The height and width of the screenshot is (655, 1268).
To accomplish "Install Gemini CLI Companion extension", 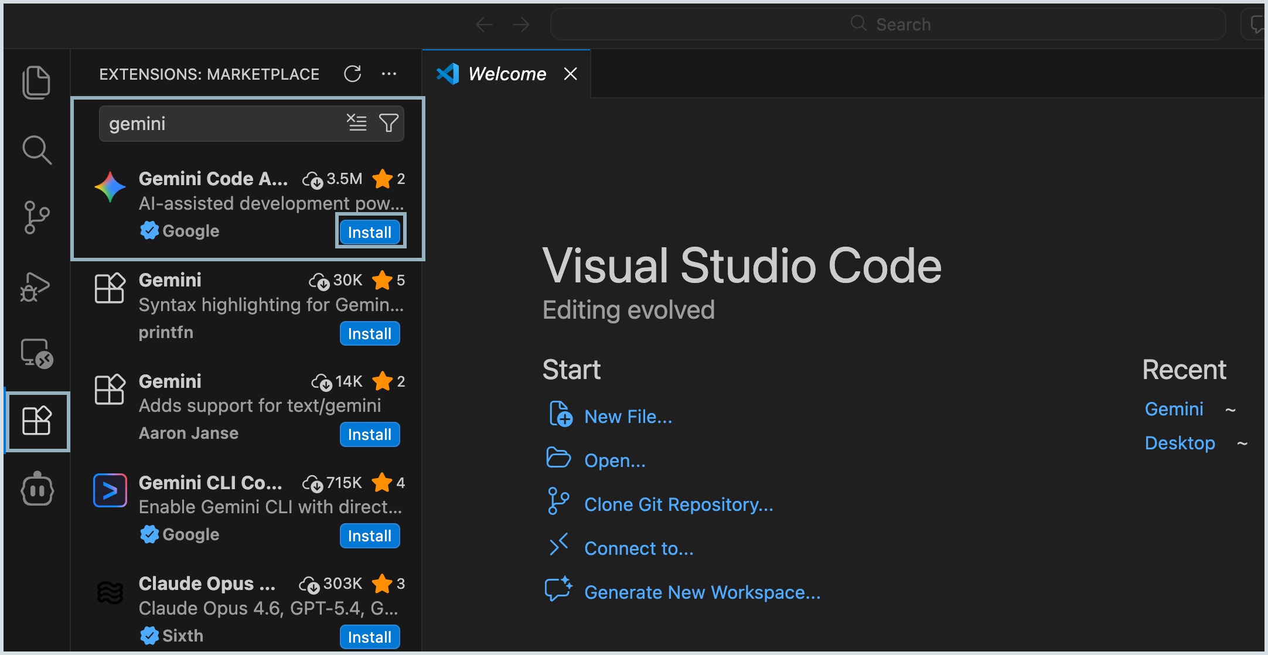I will tap(370, 535).
